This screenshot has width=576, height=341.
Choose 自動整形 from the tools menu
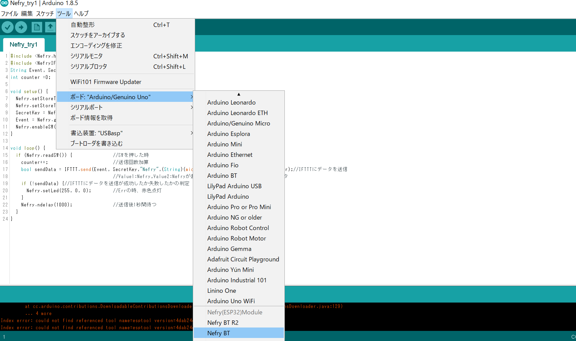(125, 25)
